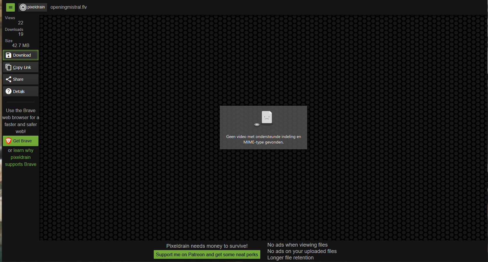Click the 42.7 MB size value
This screenshot has width=488, height=262.
point(21,45)
